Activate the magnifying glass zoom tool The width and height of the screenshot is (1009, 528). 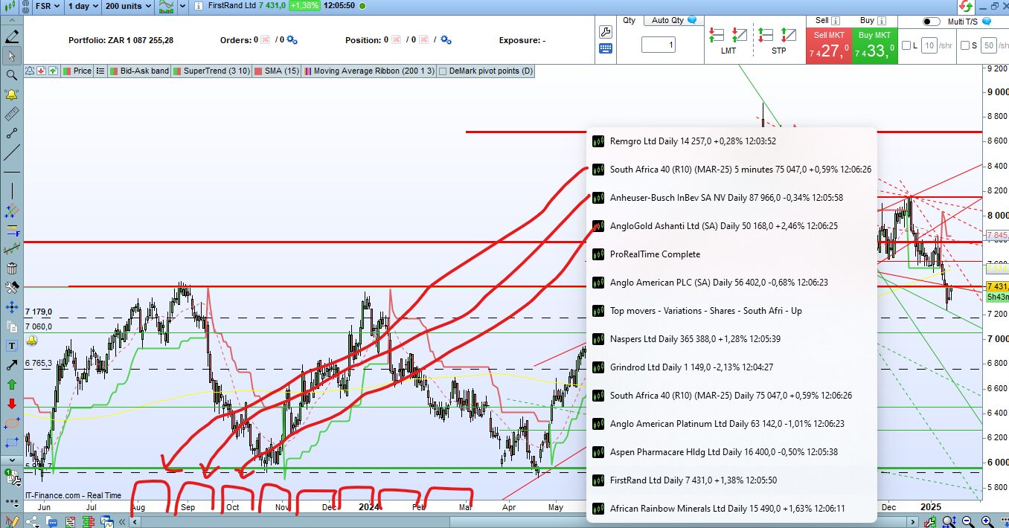12,75
